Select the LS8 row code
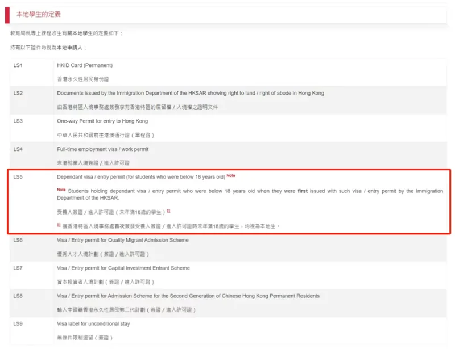This screenshot has width=455, height=349. (18, 296)
